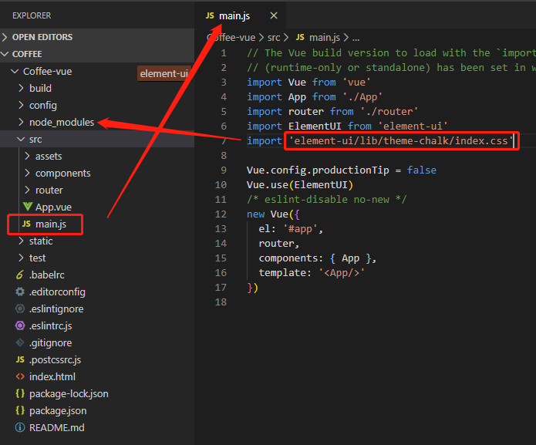Open the .gitignore file
Image resolution: width=536 pixels, height=445 pixels.
pyautogui.click(x=51, y=342)
